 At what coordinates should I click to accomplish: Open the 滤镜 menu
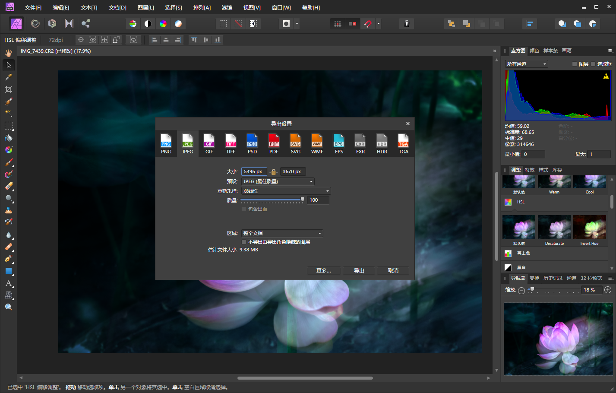click(227, 8)
